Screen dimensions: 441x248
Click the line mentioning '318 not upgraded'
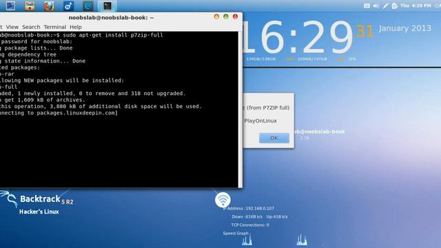(93, 94)
